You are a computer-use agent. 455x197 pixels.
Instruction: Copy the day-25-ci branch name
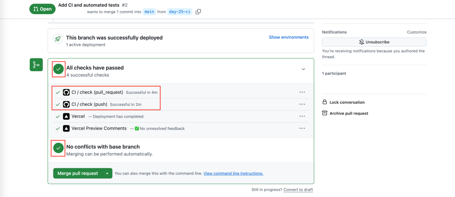pyautogui.click(x=198, y=12)
